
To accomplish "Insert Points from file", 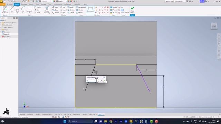I will pyautogui.click(x=114, y=10).
